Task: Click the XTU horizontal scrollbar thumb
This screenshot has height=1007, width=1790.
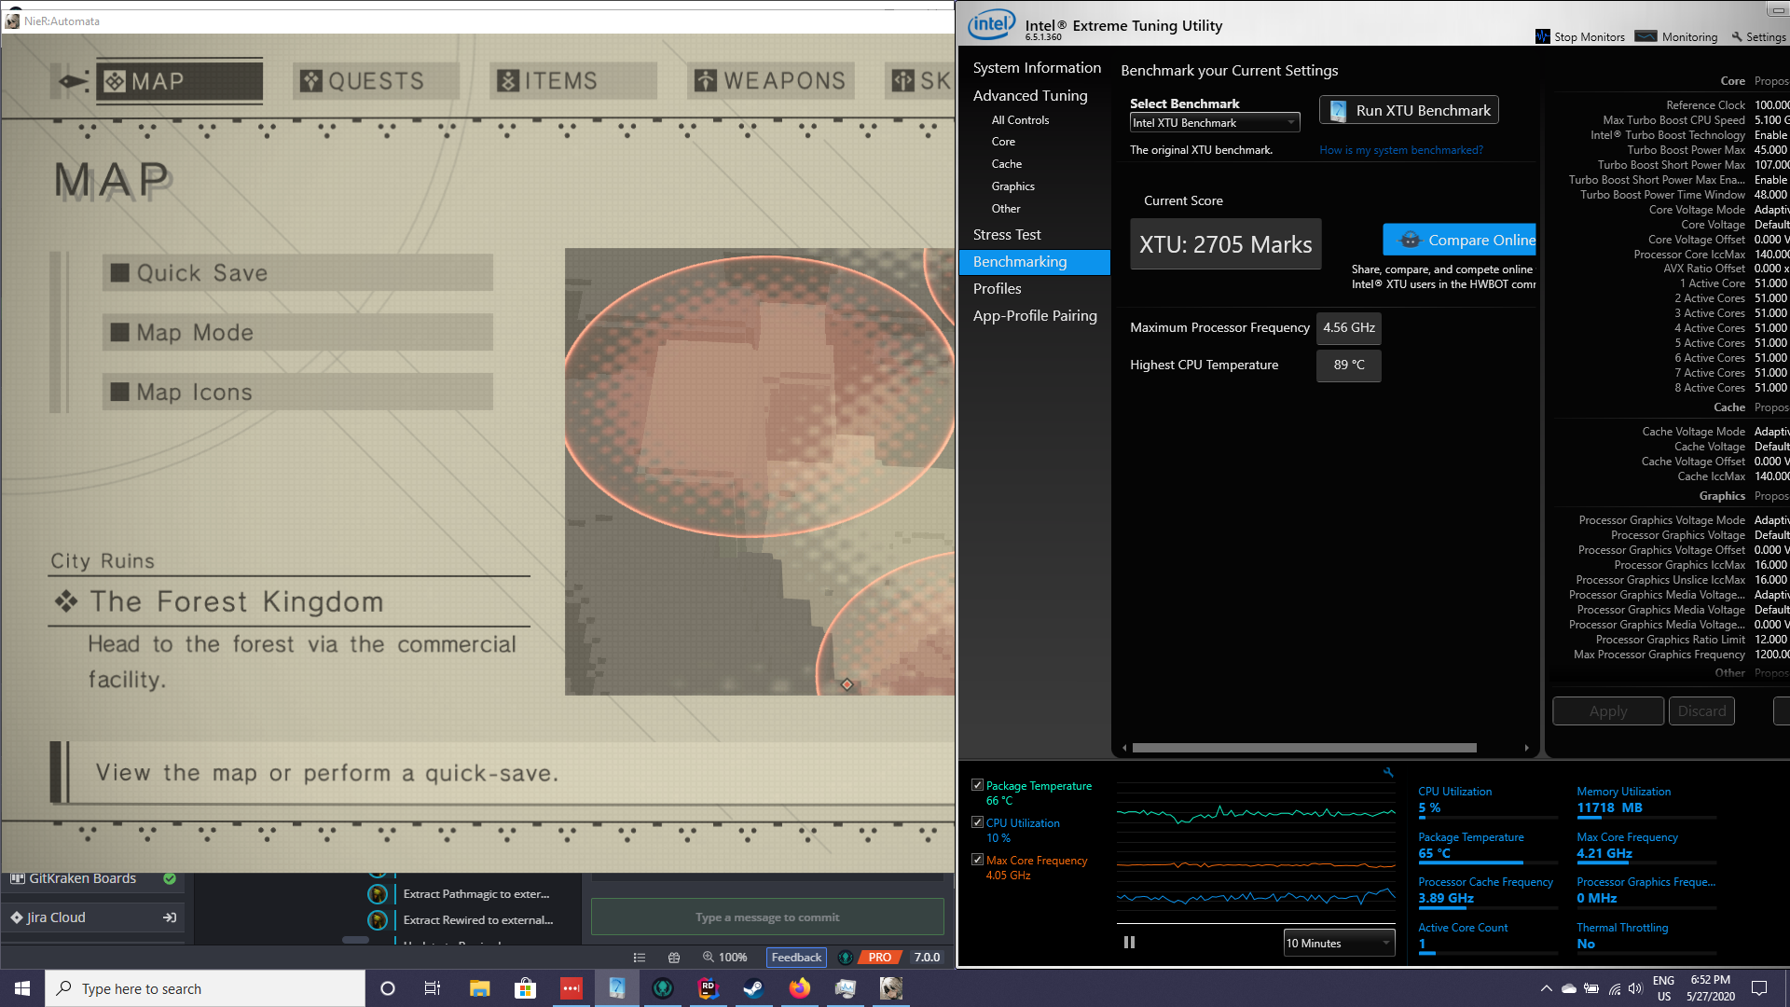Action: click(x=1304, y=748)
